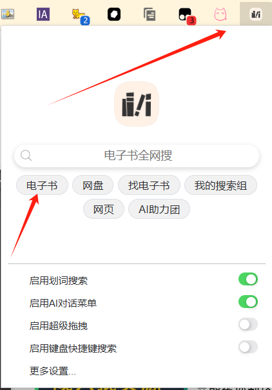Select the 电子书 search category
Viewport: 272px width, 390px height.
point(42,185)
